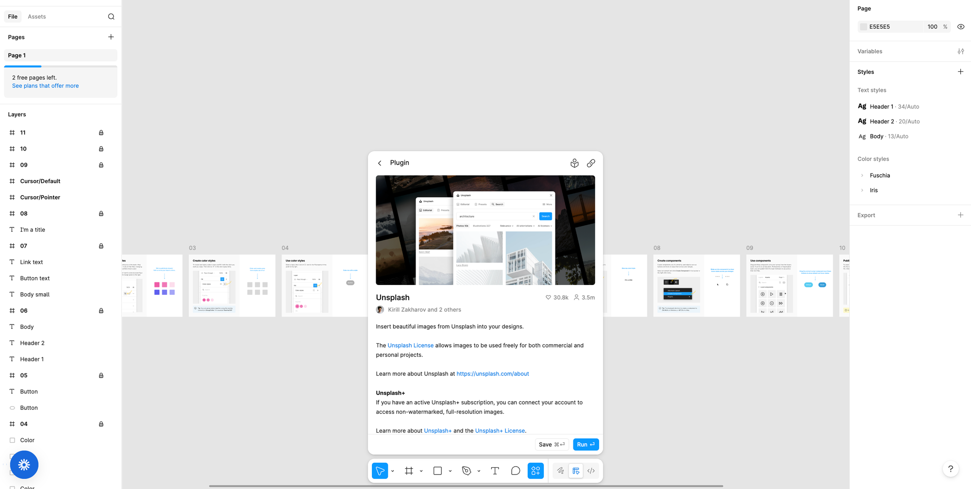Go back in the Plugin dialog

click(x=380, y=163)
